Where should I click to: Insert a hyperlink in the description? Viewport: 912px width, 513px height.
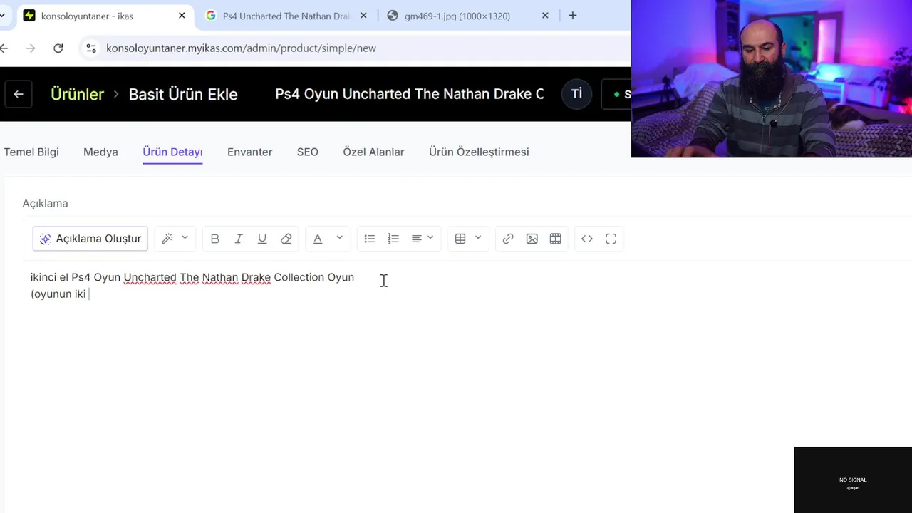[x=508, y=239]
